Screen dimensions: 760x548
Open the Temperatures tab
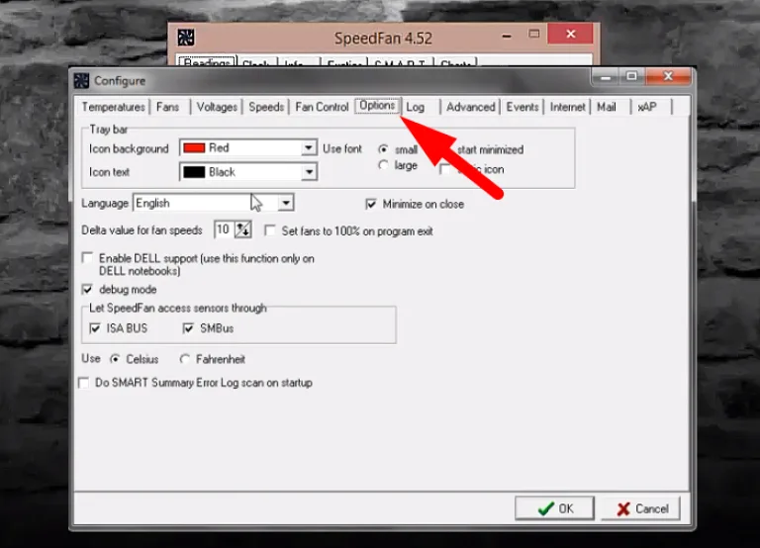click(113, 107)
